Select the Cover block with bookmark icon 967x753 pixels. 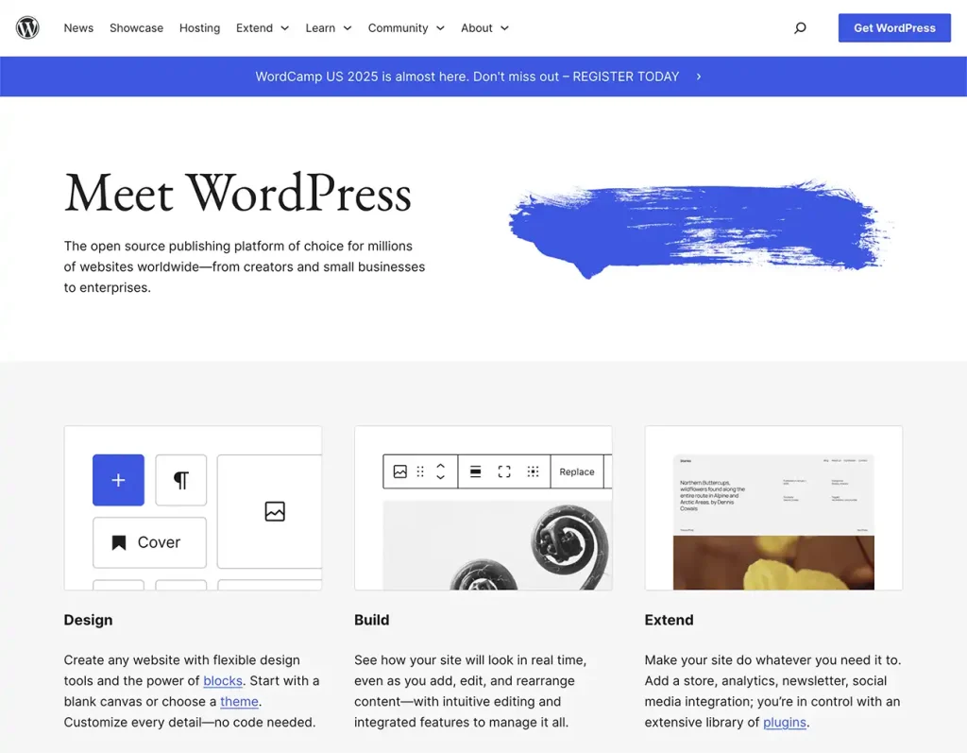(x=148, y=542)
